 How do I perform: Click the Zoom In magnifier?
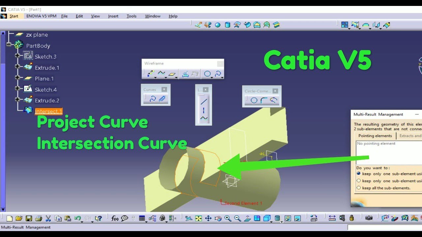click(x=228, y=218)
